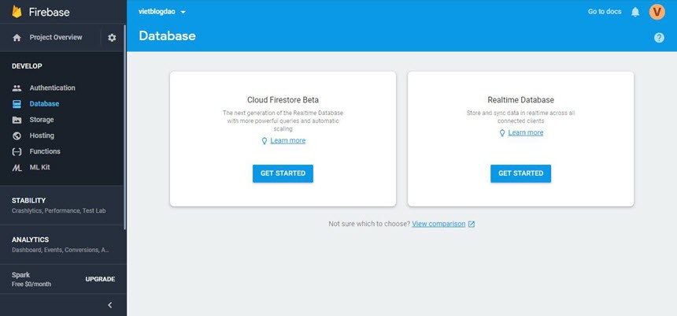Click the Database page heading
The height and width of the screenshot is (316, 677).
point(167,36)
